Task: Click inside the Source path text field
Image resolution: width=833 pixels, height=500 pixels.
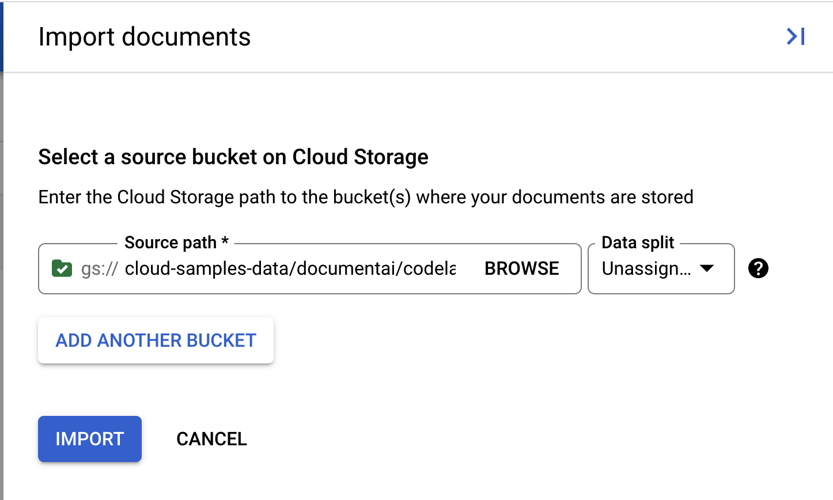Action: (288, 268)
